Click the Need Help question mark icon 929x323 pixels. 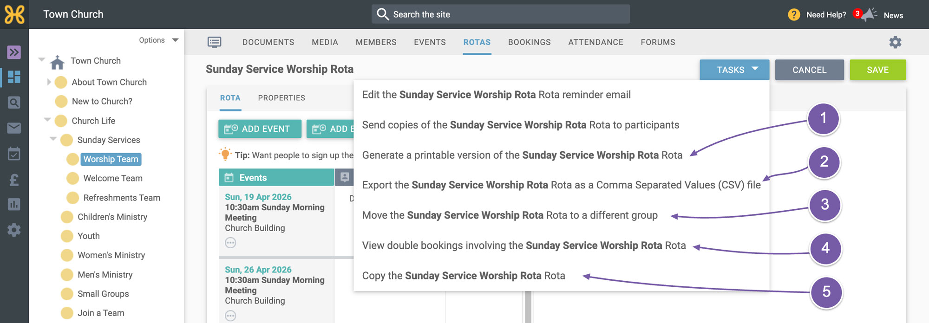[794, 15]
